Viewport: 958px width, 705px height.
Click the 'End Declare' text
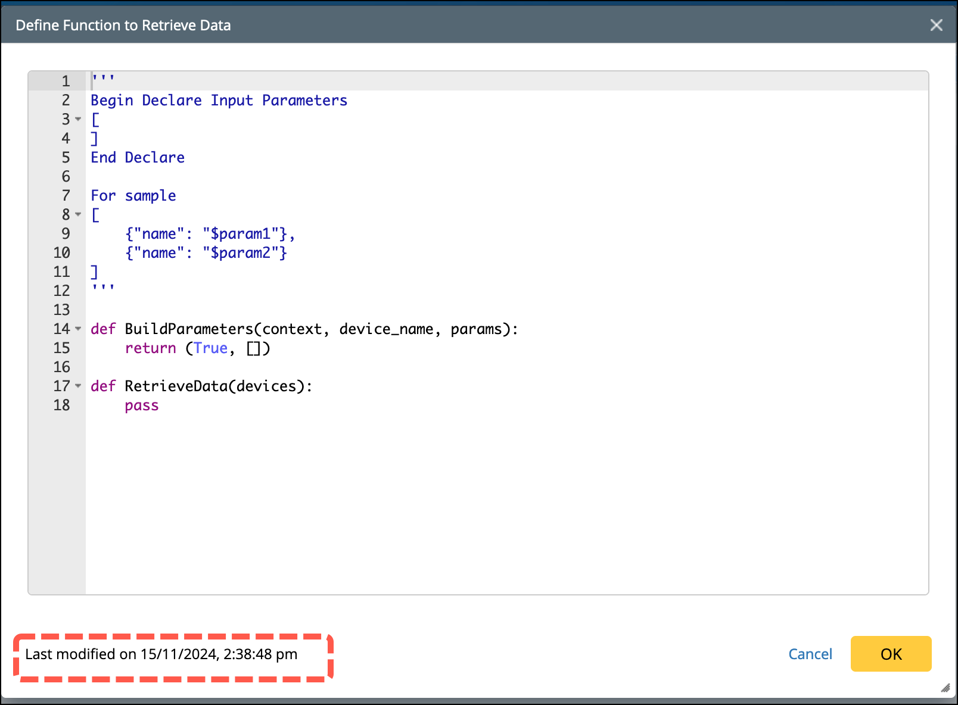(138, 157)
